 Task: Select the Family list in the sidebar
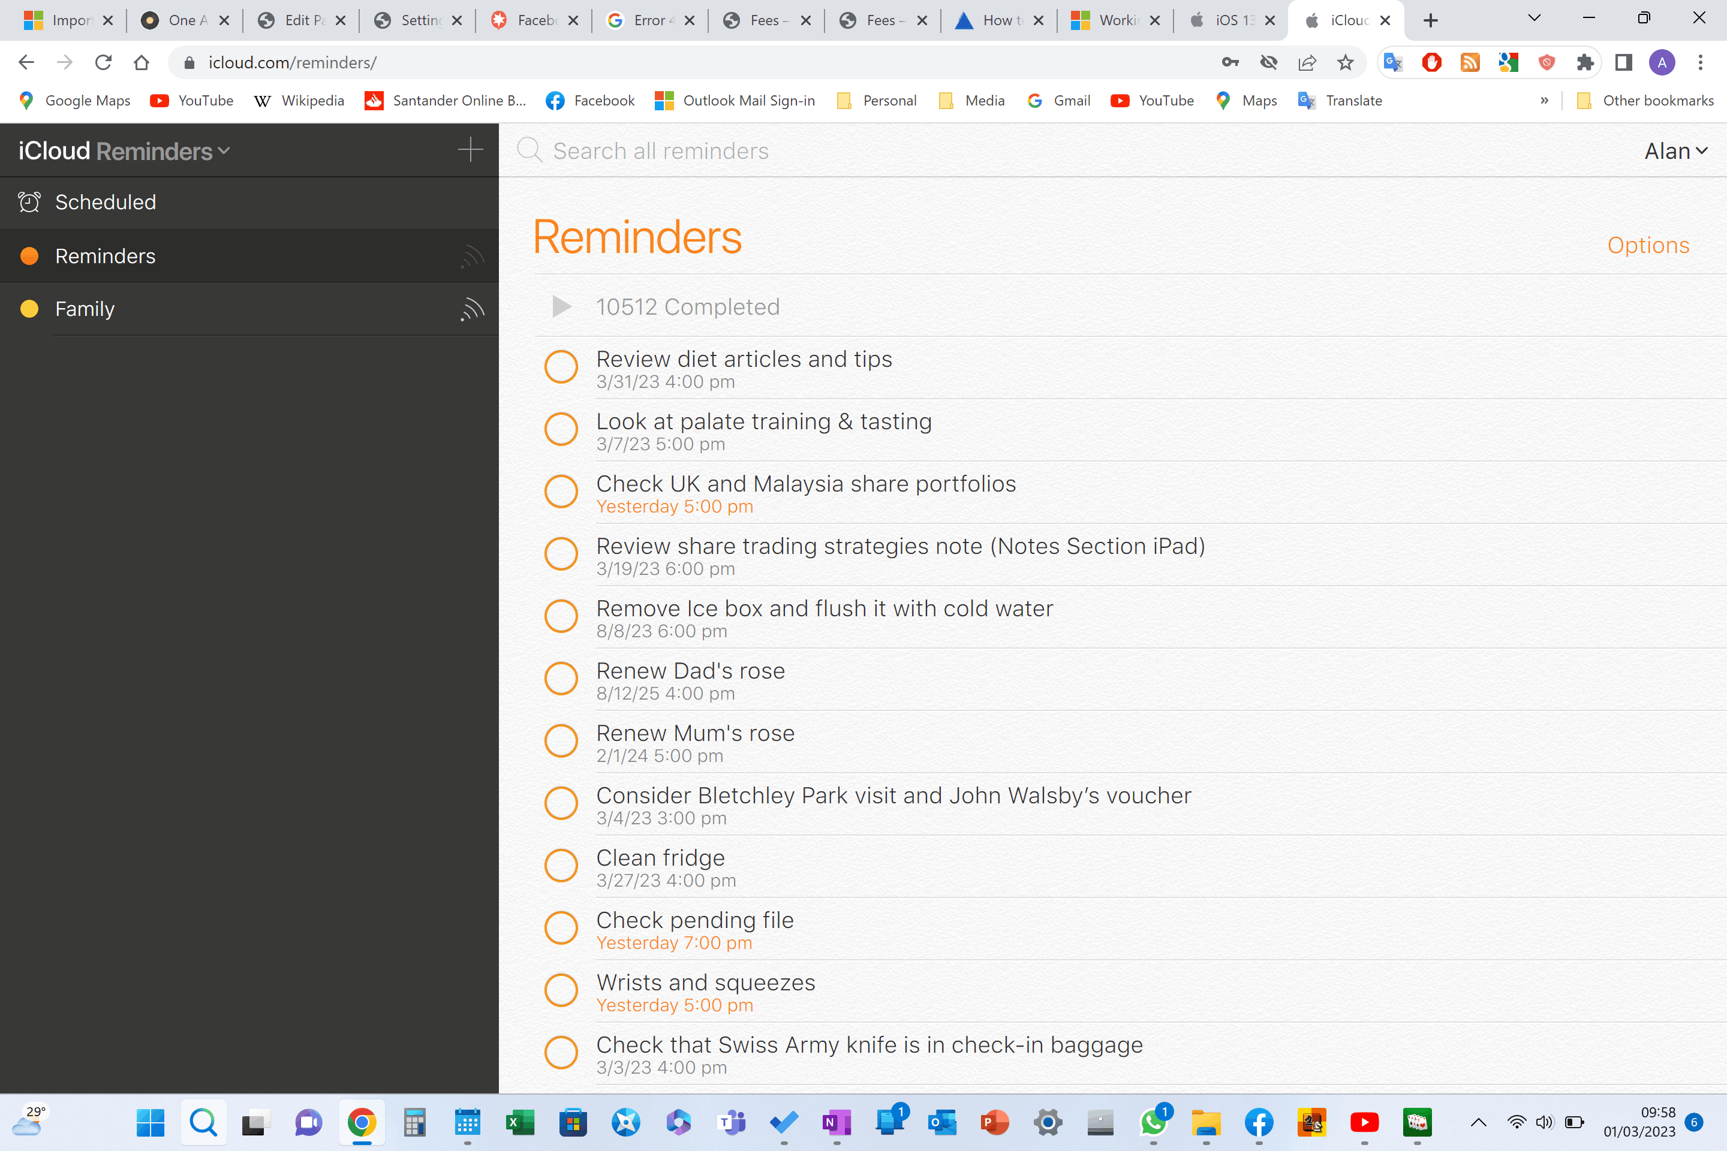pyautogui.click(x=84, y=309)
